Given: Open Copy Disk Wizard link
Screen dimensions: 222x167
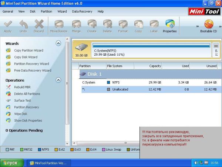Looking at the screenshot, I should [26, 57].
